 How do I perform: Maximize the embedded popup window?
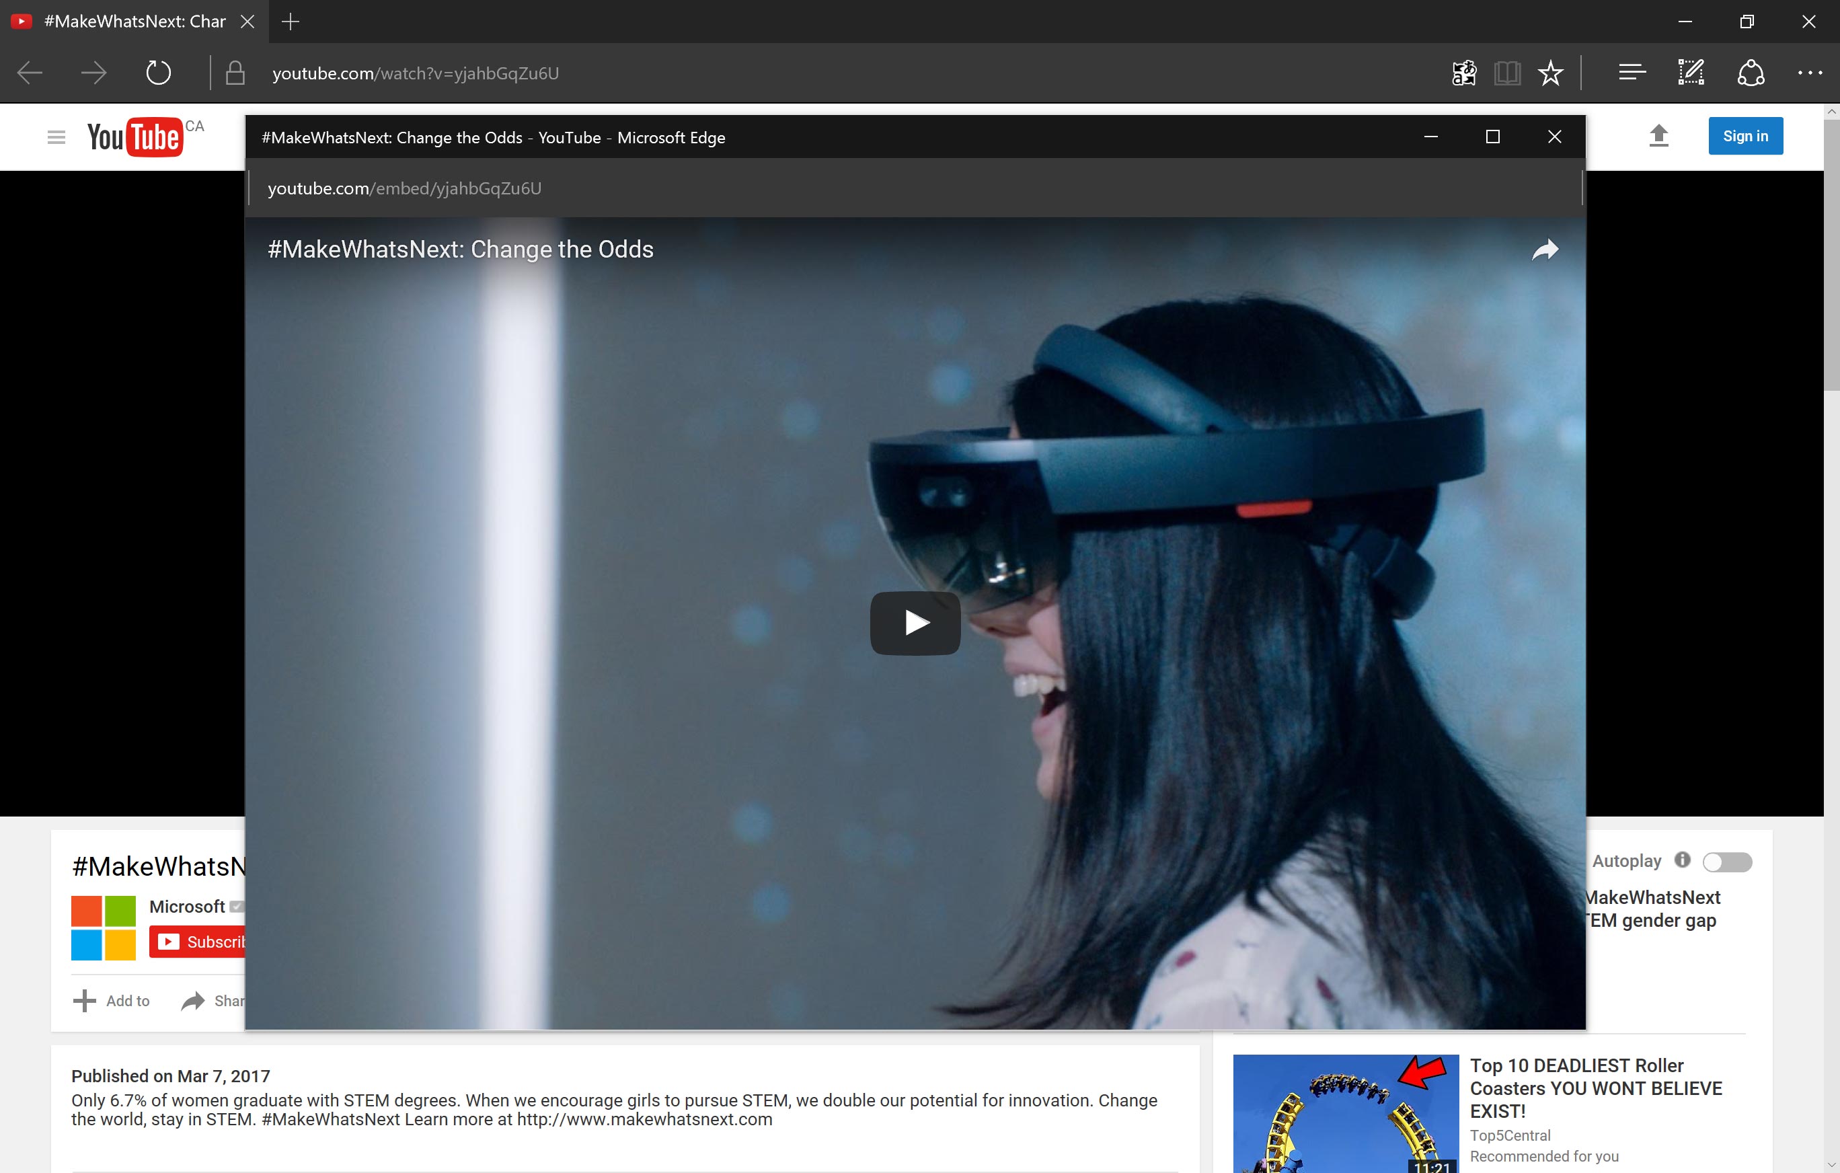[1492, 137]
